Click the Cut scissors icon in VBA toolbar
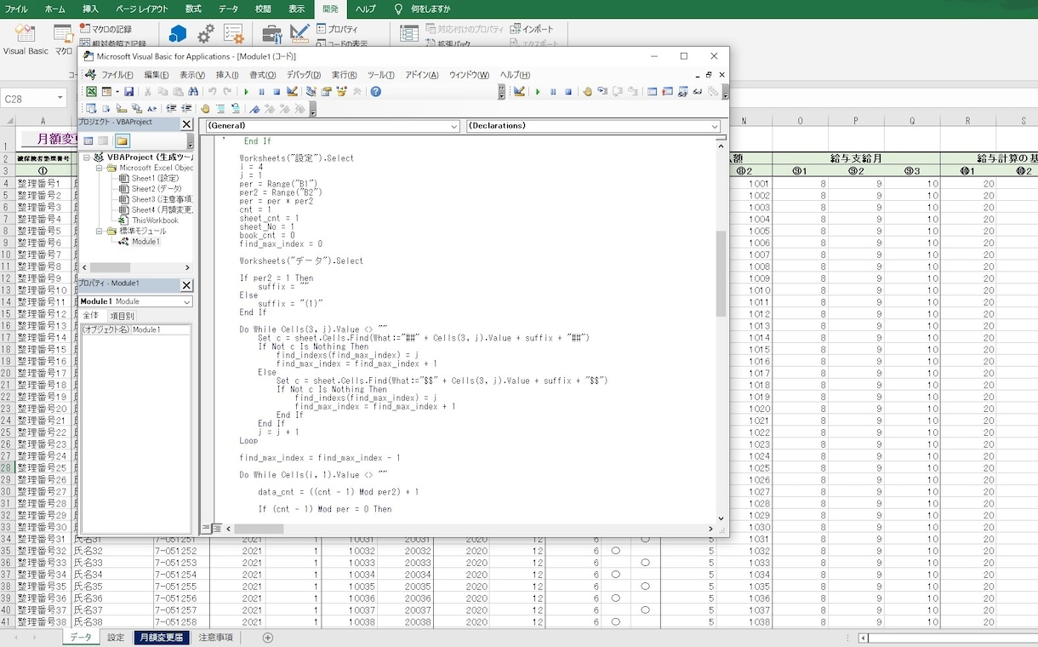Viewport: 1038px width, 647px height. coord(147,91)
